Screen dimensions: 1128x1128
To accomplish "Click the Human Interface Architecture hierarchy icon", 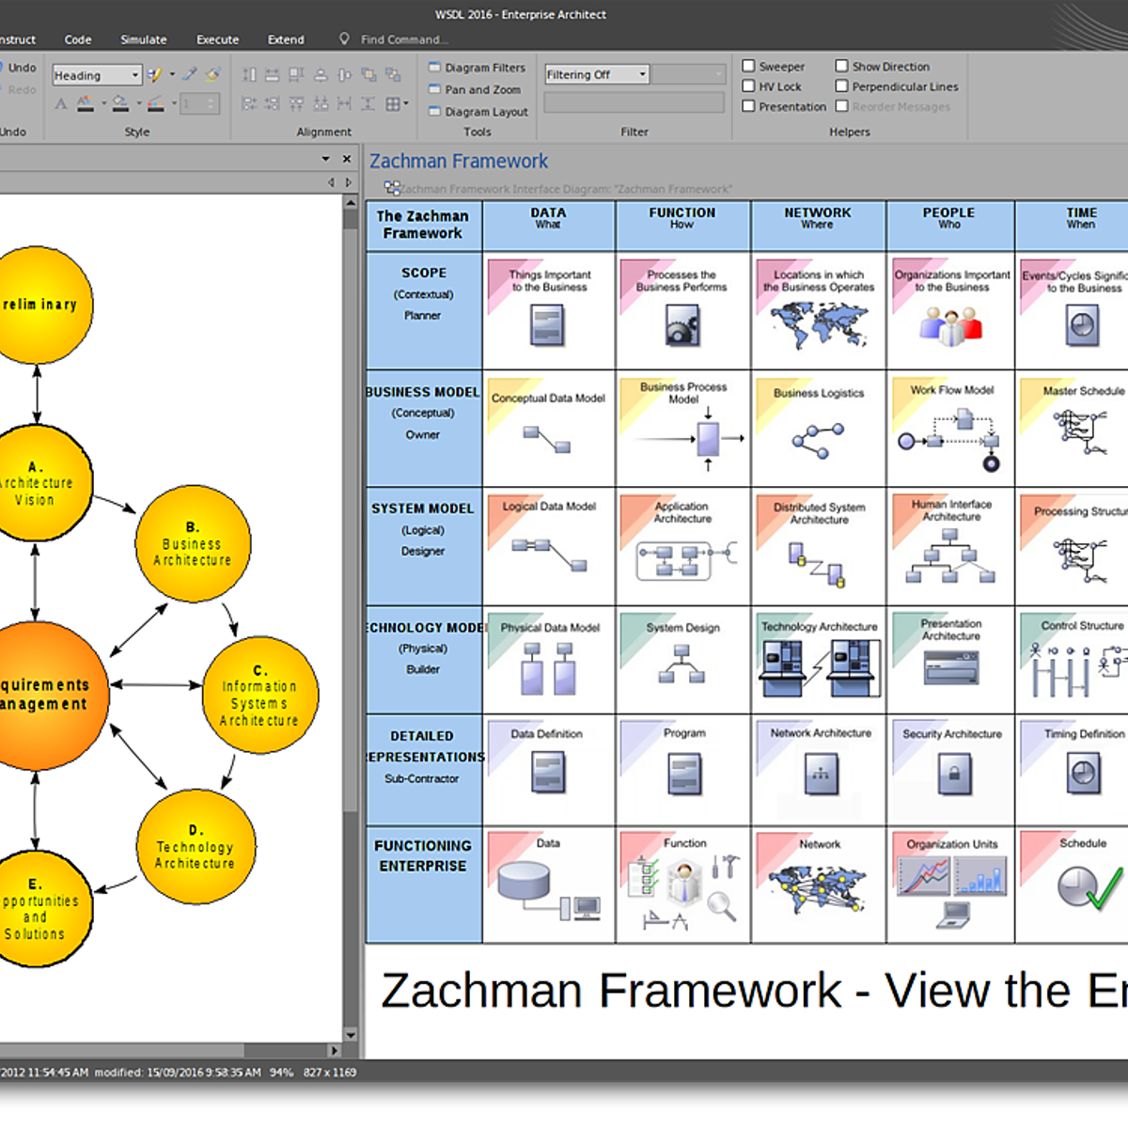I will tap(950, 556).
